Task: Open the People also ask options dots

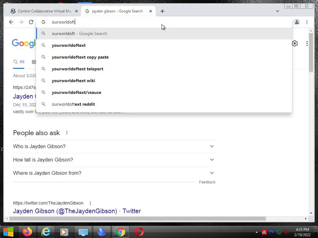Action: (67, 133)
